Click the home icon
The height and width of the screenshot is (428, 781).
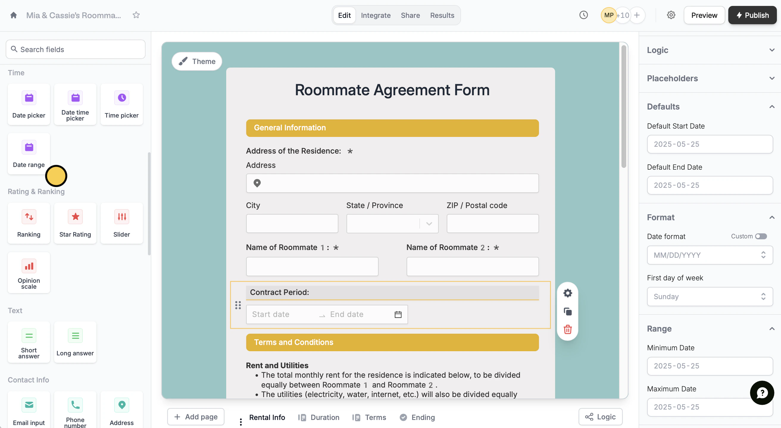[13, 15]
